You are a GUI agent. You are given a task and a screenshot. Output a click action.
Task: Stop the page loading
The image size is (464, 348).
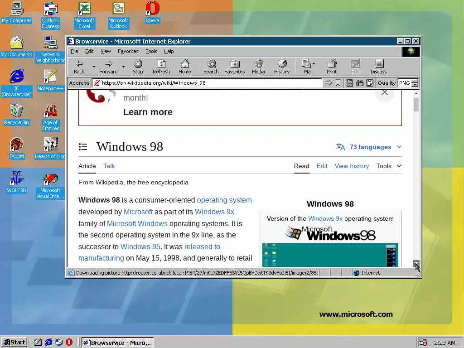(x=138, y=67)
